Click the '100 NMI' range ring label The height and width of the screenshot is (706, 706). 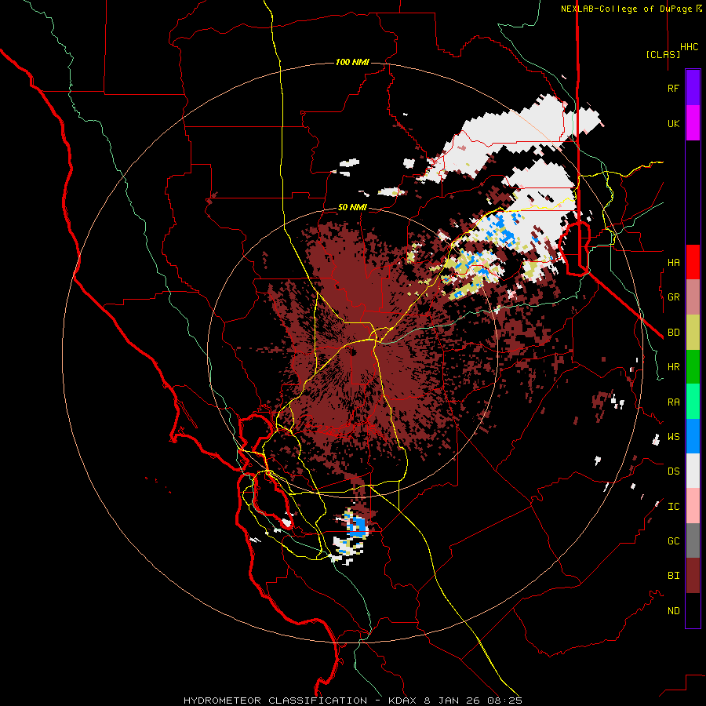pyautogui.click(x=352, y=62)
